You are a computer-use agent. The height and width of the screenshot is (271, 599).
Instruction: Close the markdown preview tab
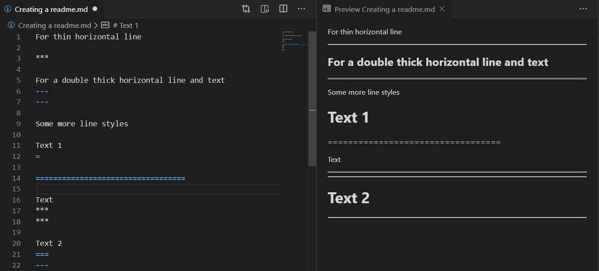pyautogui.click(x=441, y=8)
